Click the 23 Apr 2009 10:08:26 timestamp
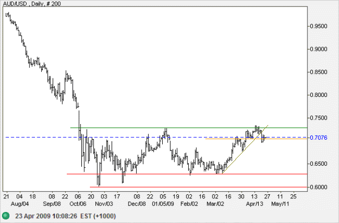339x223 pixels. 46,216
